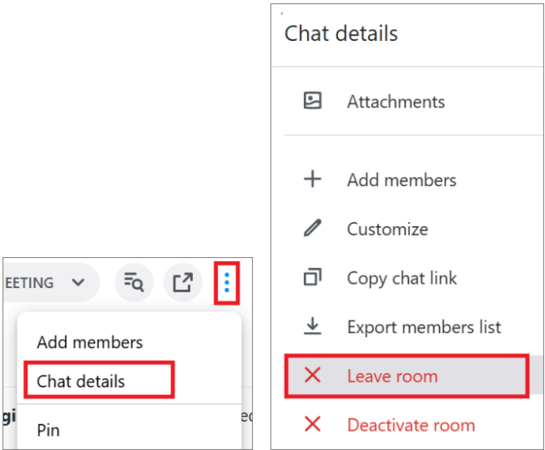Click Deactivate room text

coord(411,425)
